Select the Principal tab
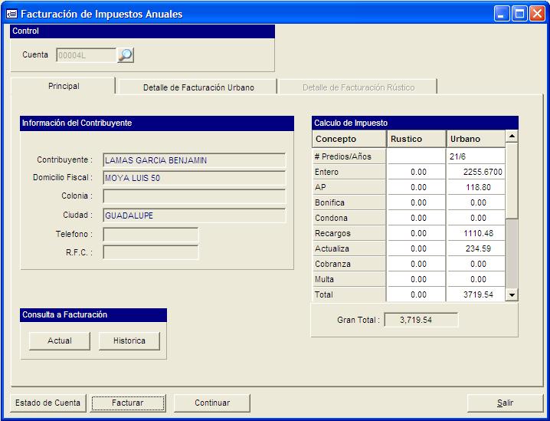This screenshot has width=550, height=421. tap(64, 86)
